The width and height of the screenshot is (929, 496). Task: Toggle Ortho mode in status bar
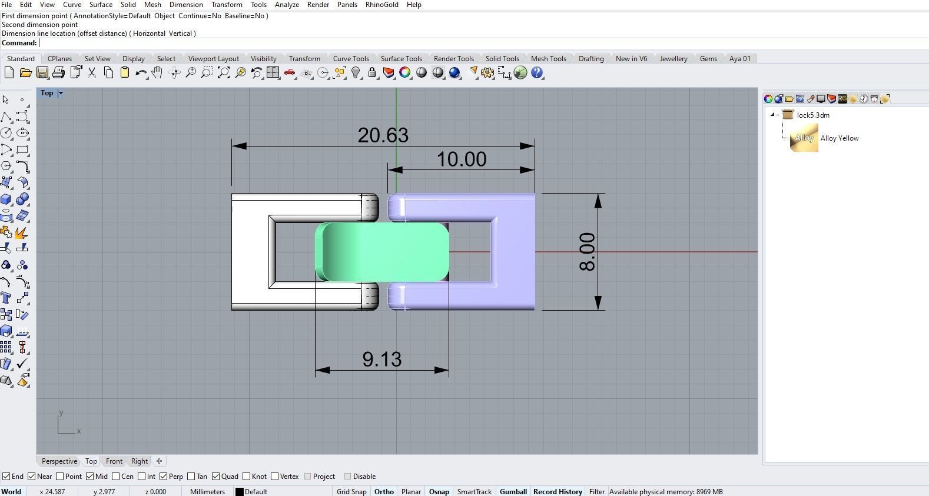coord(384,492)
